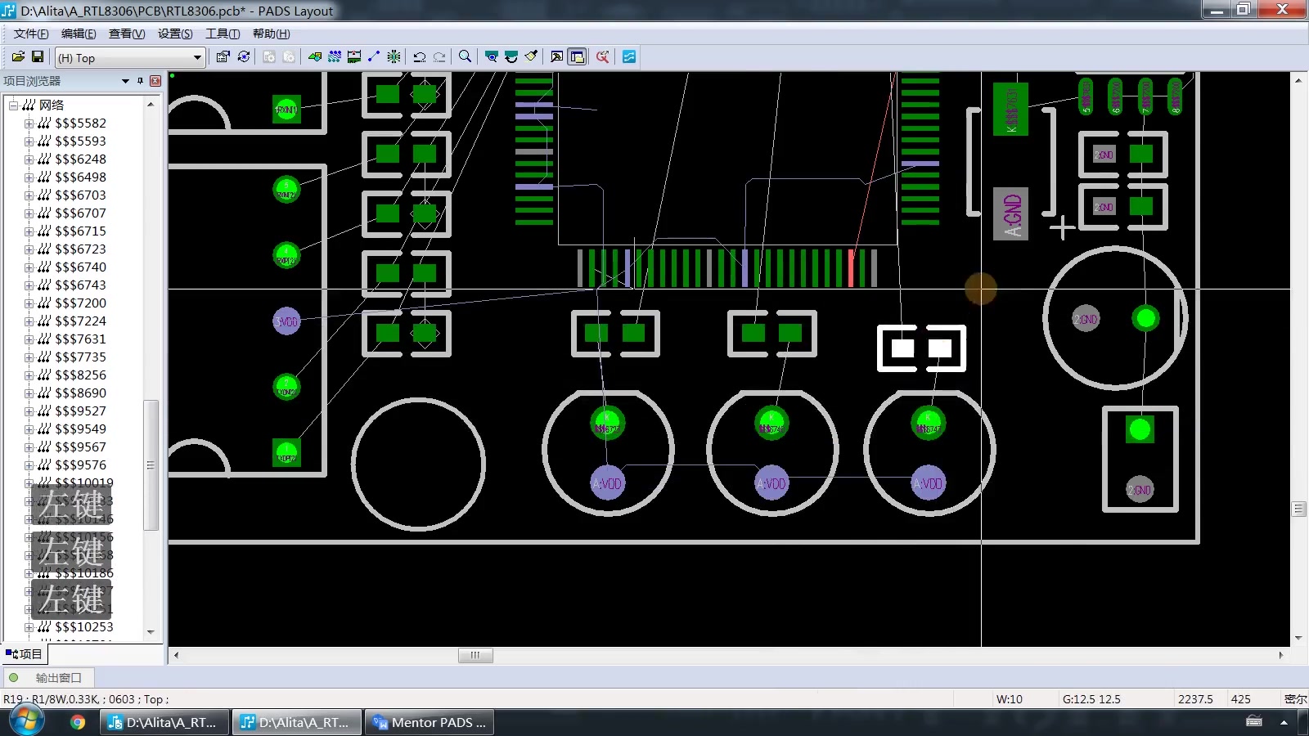The width and height of the screenshot is (1309, 736).
Task: Click the Cycle selection icon
Action: pos(244,56)
